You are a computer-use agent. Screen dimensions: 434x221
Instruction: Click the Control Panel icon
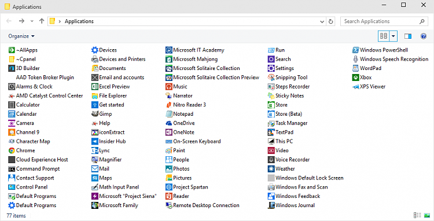(12, 187)
